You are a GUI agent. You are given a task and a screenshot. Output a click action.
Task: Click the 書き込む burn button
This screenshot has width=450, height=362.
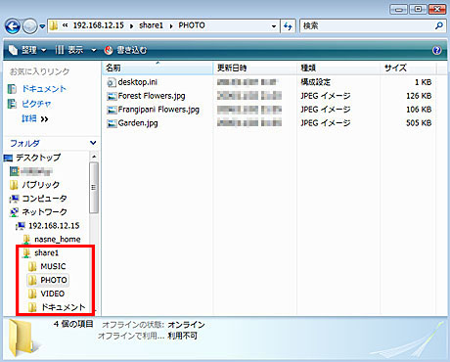pyautogui.click(x=125, y=50)
